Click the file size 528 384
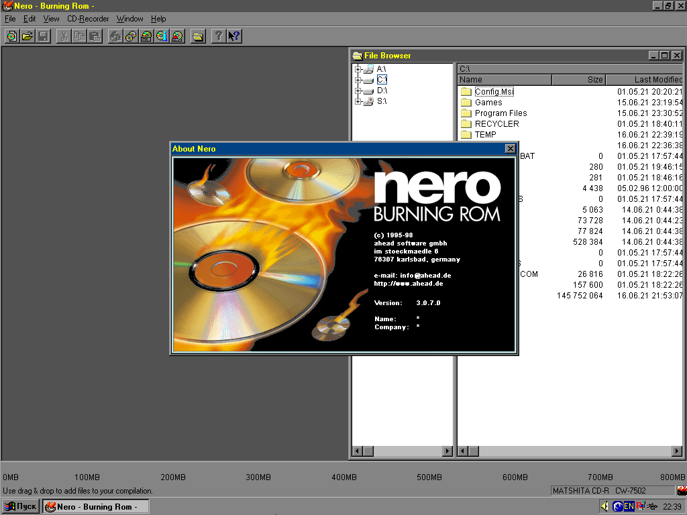 click(x=588, y=241)
